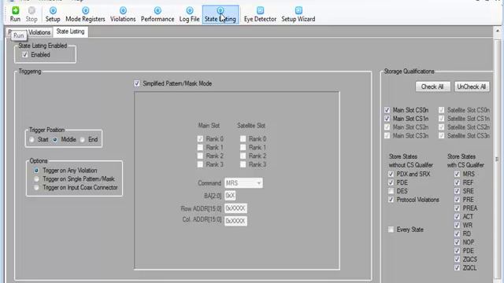Viewport: 504px width, 283px height.
Task: Click the vertical scrollbar up arrow
Action: [x=498, y=31]
